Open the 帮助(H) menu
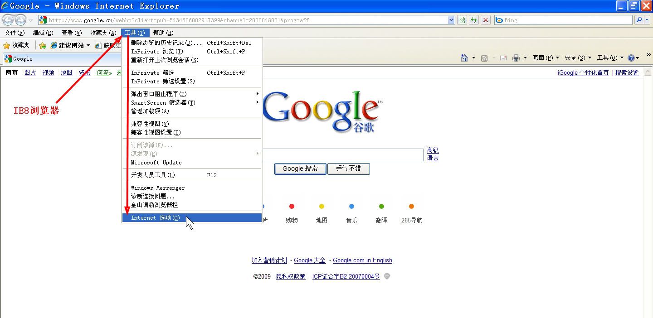This screenshot has width=653, height=318. click(x=163, y=33)
